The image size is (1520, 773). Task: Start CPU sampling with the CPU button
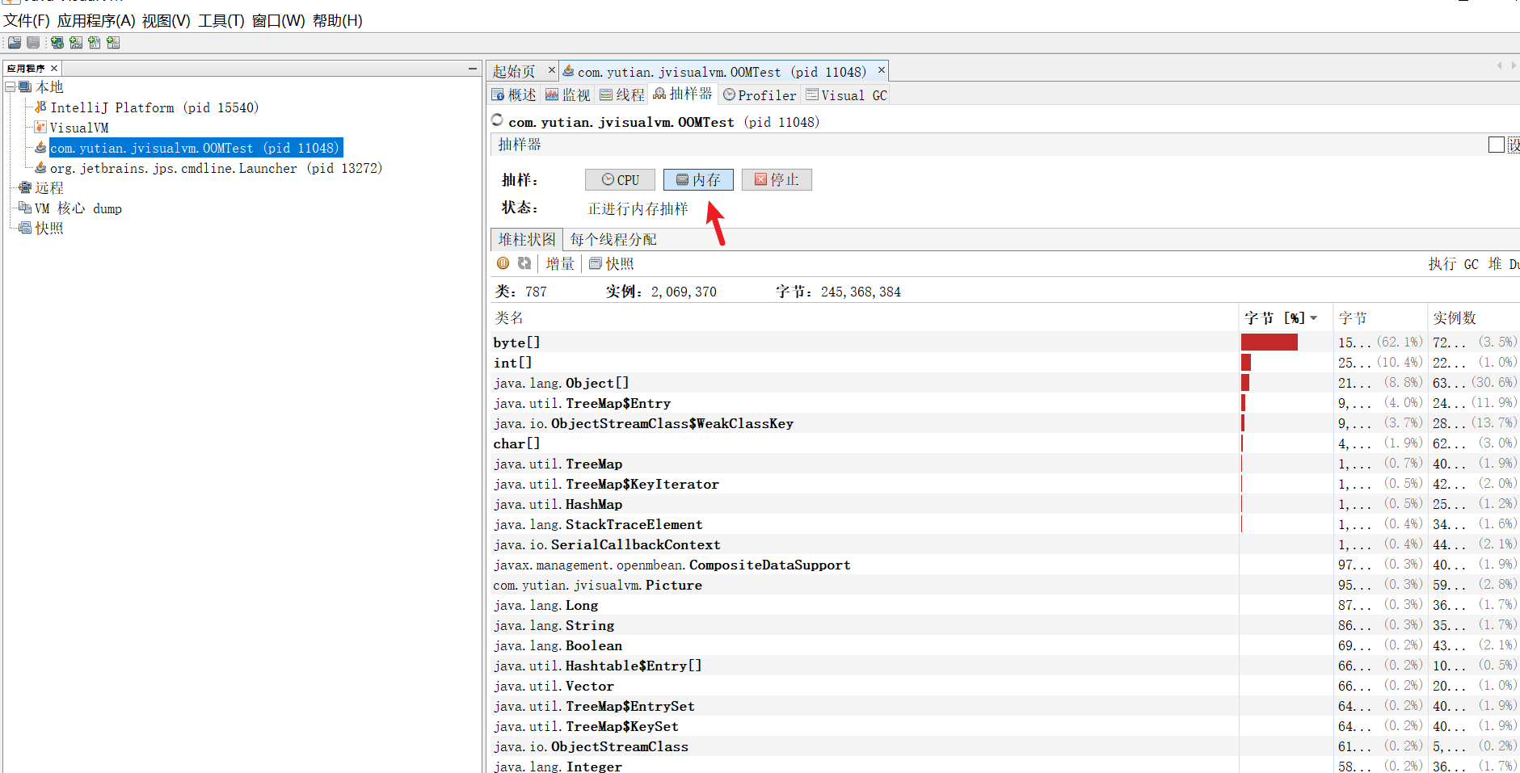(620, 180)
